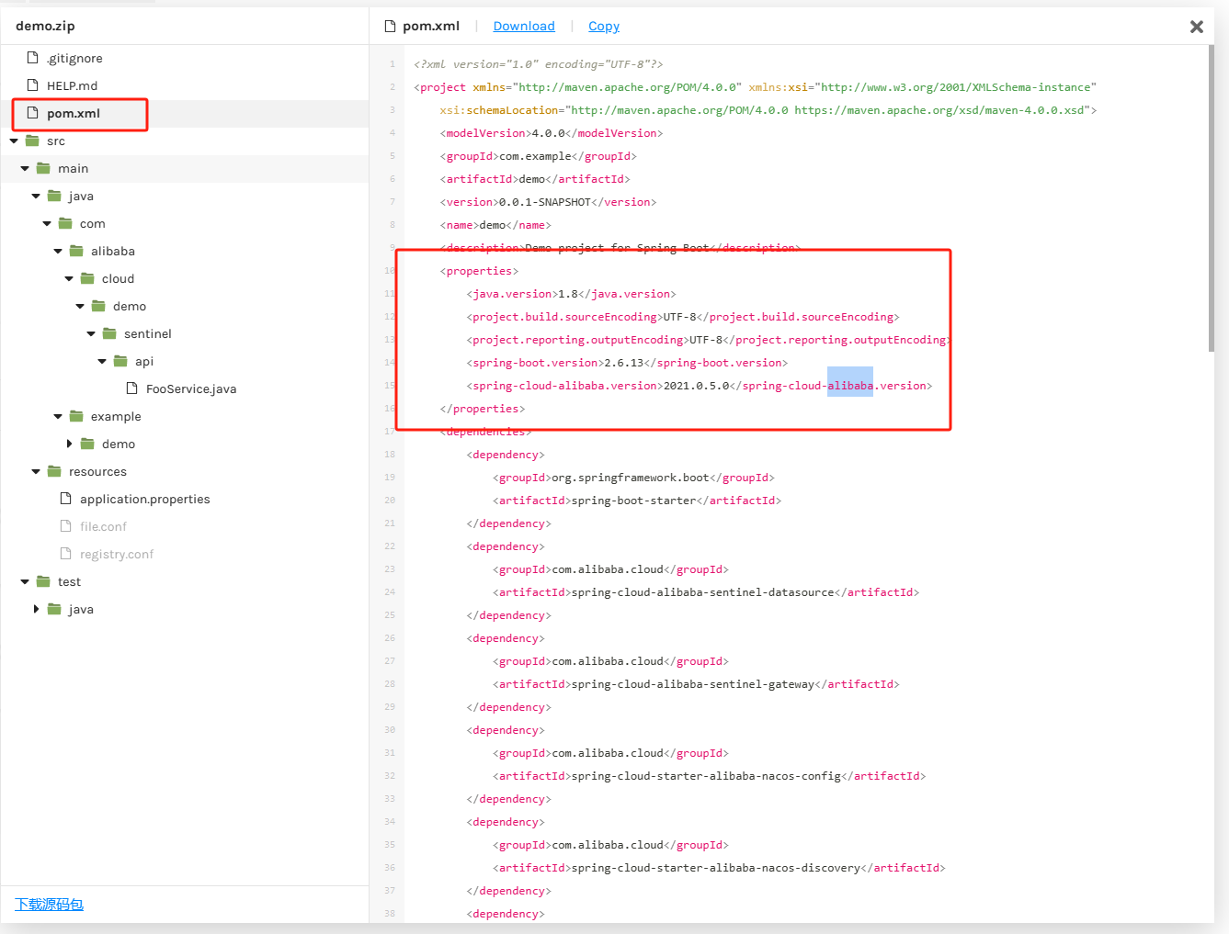Click the example folder icon
Viewport: 1229px width, 934px height.
76,416
